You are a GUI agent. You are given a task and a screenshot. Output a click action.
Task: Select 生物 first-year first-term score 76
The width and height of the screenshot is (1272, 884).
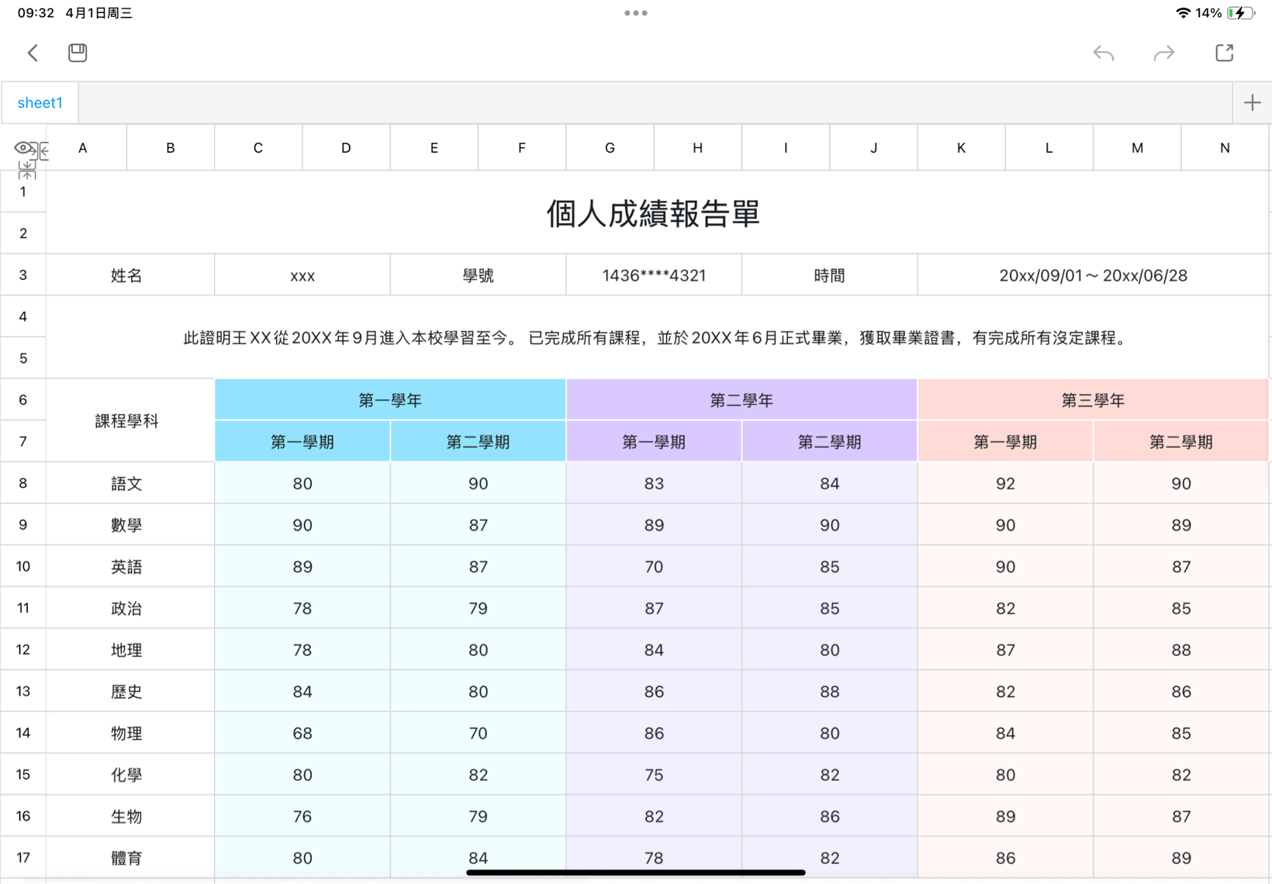point(302,816)
